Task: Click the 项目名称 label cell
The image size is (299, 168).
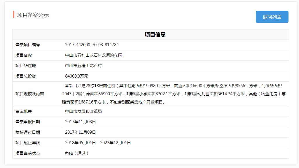Action: [37, 55]
